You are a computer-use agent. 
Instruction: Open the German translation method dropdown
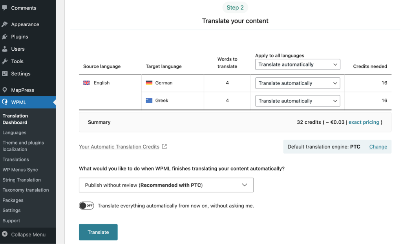click(298, 83)
